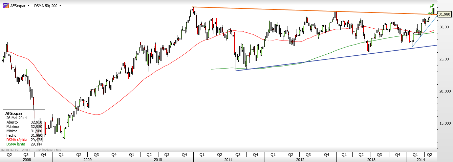Open the DSMA 50; 200 indicator dropdown
Viewport: 453px width, 162px height.
[60, 6]
